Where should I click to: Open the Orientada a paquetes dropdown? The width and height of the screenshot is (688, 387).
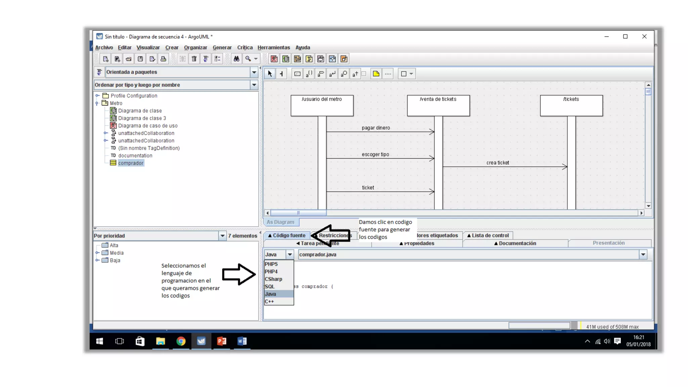pos(254,72)
